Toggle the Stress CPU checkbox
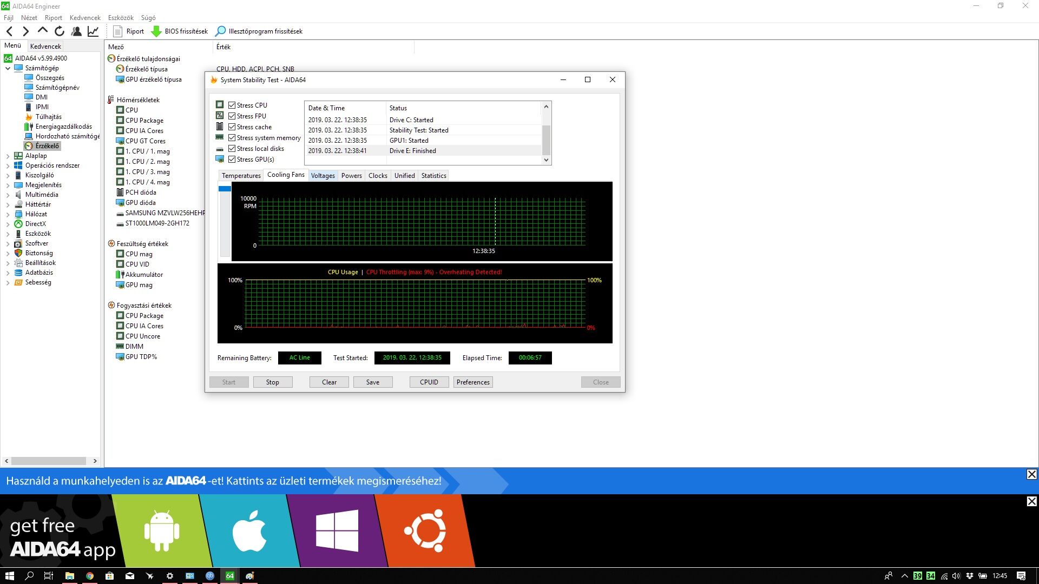This screenshot has width=1039, height=584. click(x=232, y=105)
